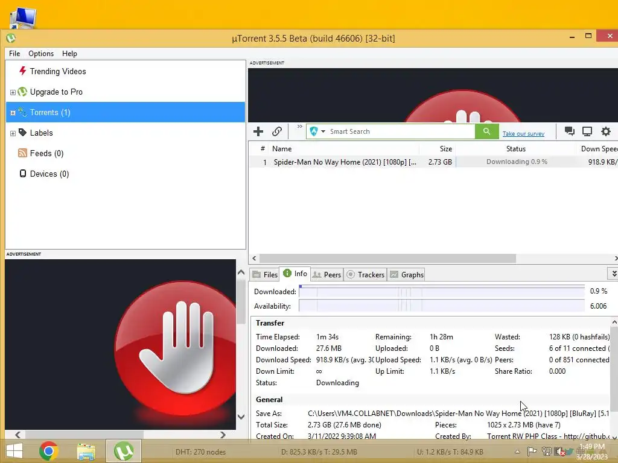This screenshot has width=618, height=463.
Task: Select Devices (0) in the sidebar
Action: 49,174
